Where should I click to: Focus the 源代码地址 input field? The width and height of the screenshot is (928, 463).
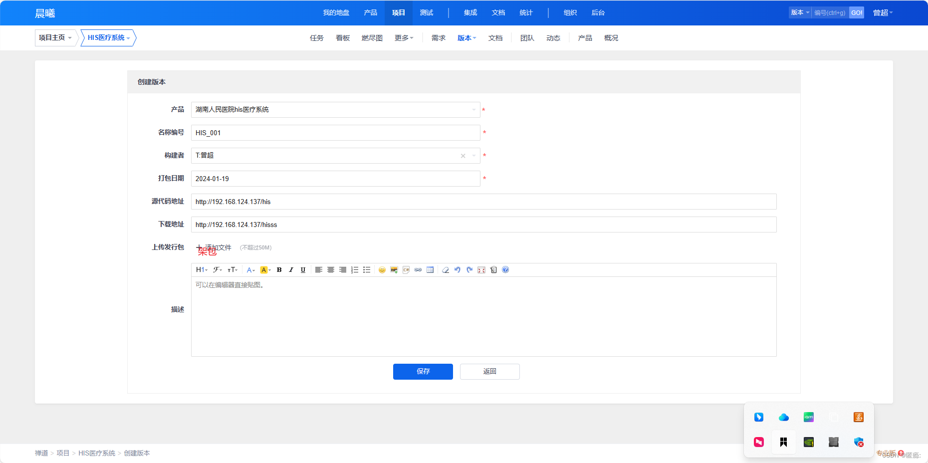[483, 202]
